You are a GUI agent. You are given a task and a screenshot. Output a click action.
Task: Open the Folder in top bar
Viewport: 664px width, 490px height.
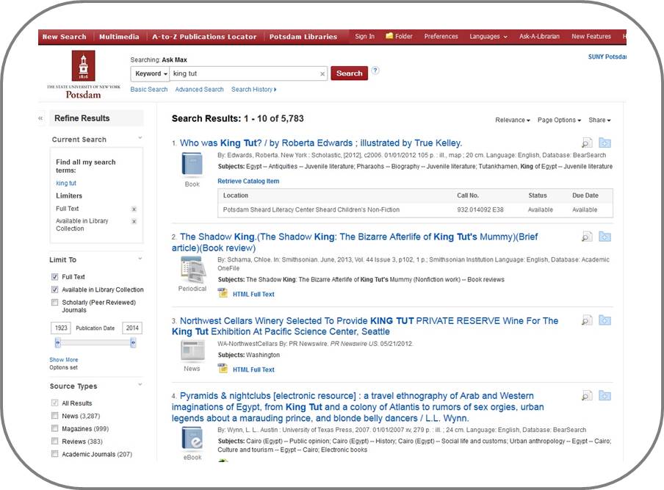pos(399,37)
